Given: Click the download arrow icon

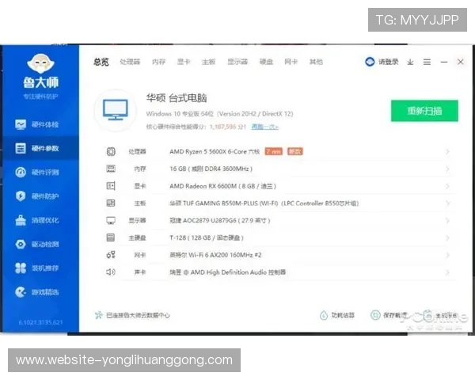Looking at the screenshot, I should (410, 62).
